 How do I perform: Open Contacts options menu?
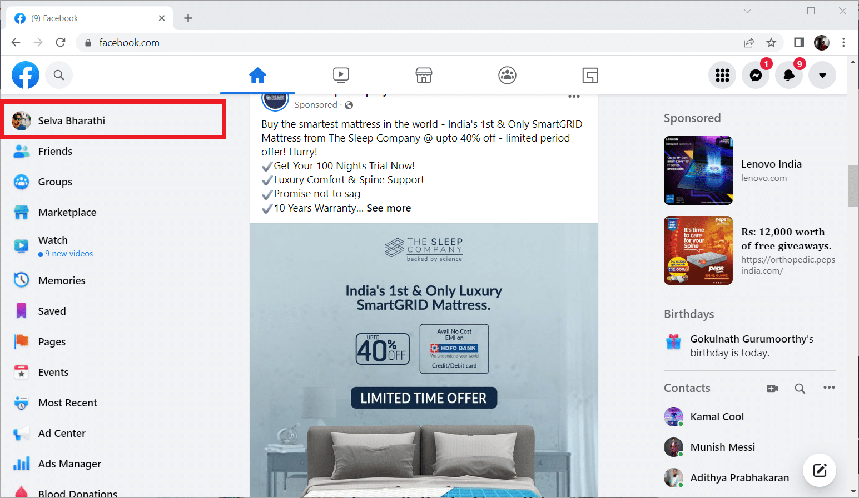[x=829, y=388]
